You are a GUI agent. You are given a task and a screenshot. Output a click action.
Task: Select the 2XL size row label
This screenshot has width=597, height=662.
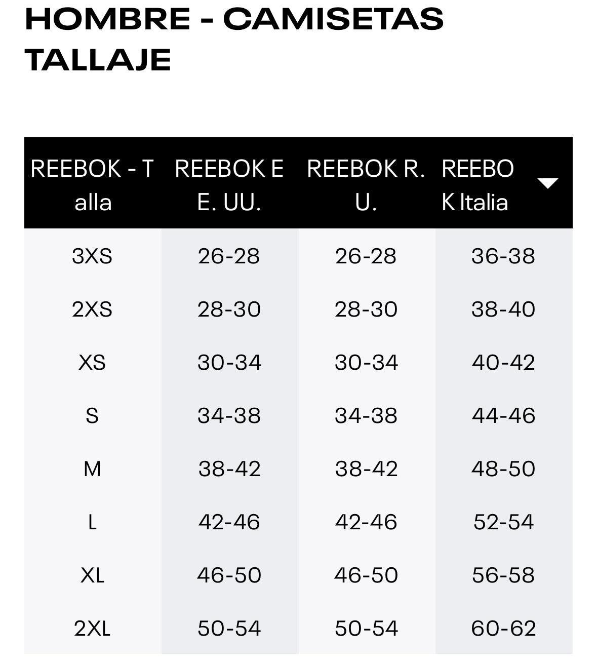click(92, 629)
